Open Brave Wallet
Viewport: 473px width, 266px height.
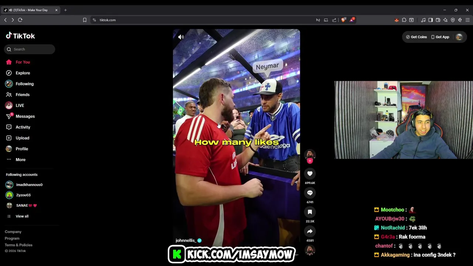(438, 20)
